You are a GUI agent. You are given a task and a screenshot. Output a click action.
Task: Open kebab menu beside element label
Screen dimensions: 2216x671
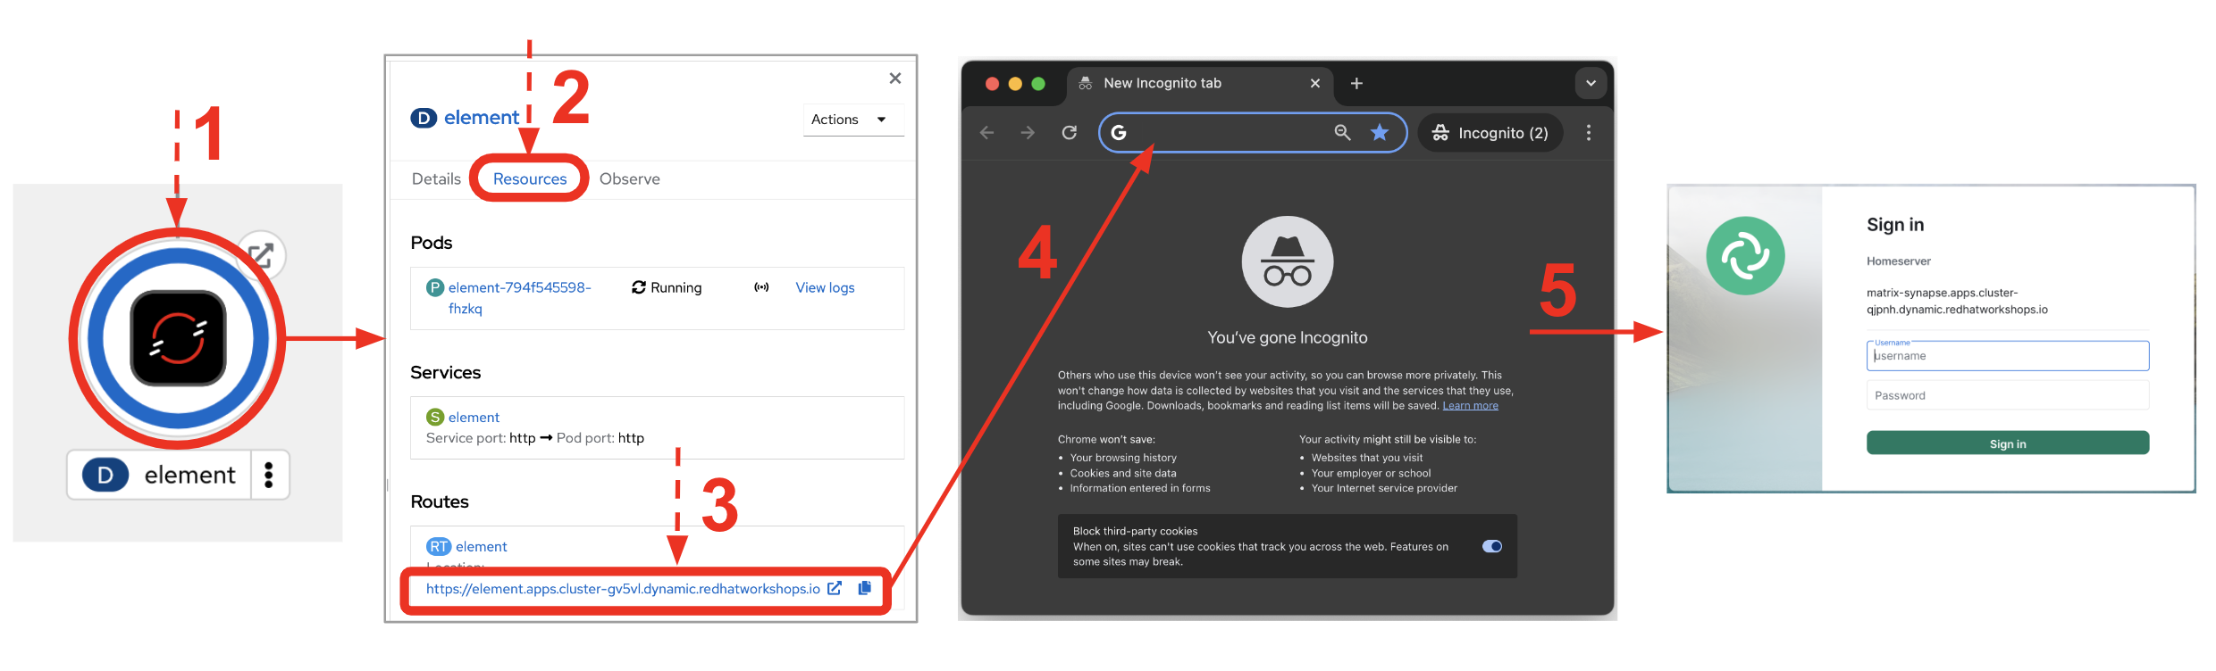(x=269, y=475)
